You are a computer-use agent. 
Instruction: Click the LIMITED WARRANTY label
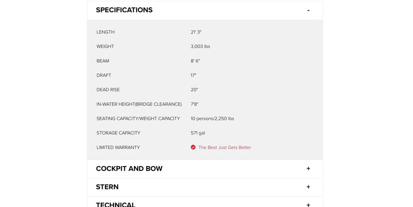pos(118,148)
